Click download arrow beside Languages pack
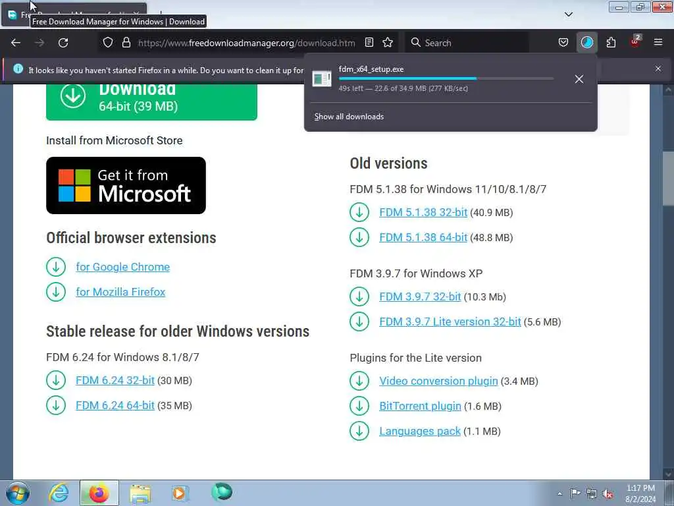The width and height of the screenshot is (674, 506). [359, 431]
